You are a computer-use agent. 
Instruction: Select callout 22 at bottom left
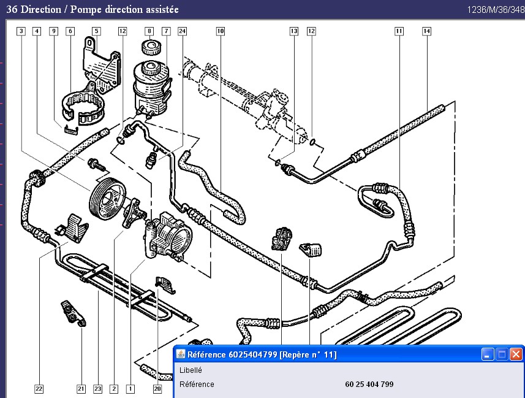click(39, 388)
